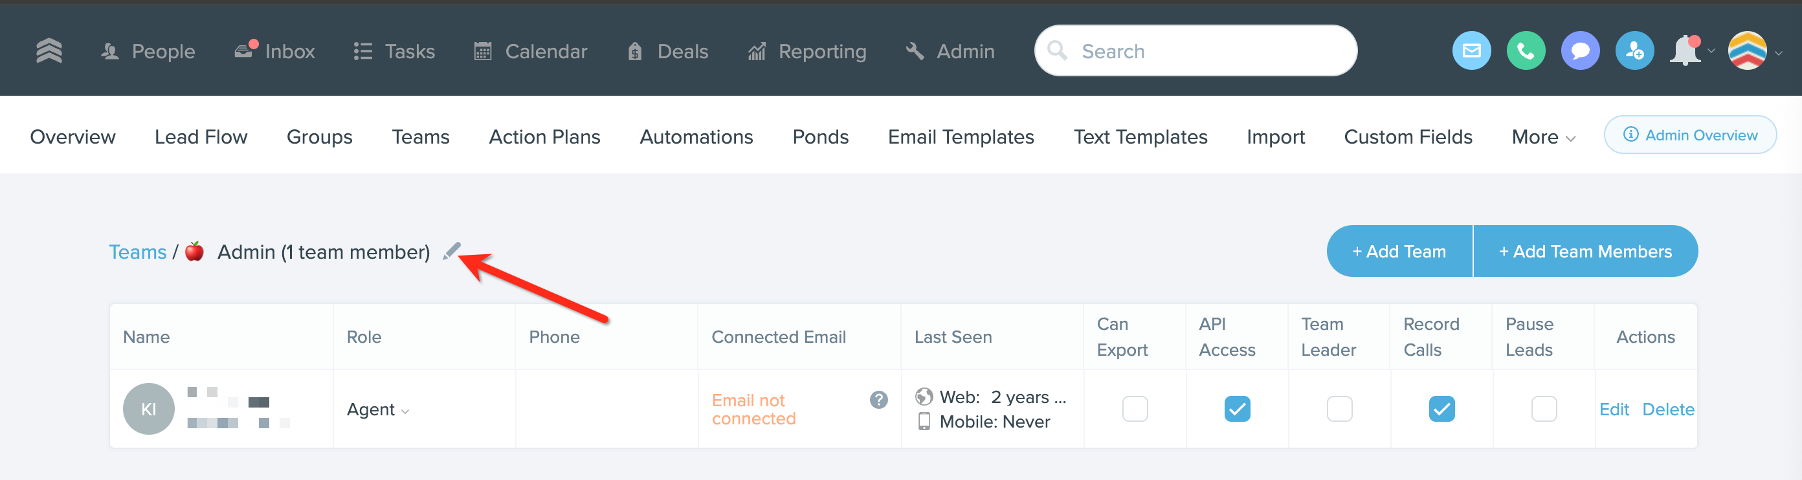Image resolution: width=1802 pixels, height=480 pixels.
Task: Click the green phone call icon
Action: click(x=1526, y=51)
